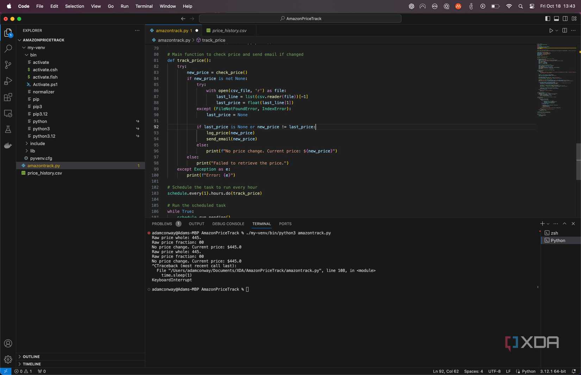581x375 pixels.
Task: Open the Remote Explorer icon
Action: point(8,114)
